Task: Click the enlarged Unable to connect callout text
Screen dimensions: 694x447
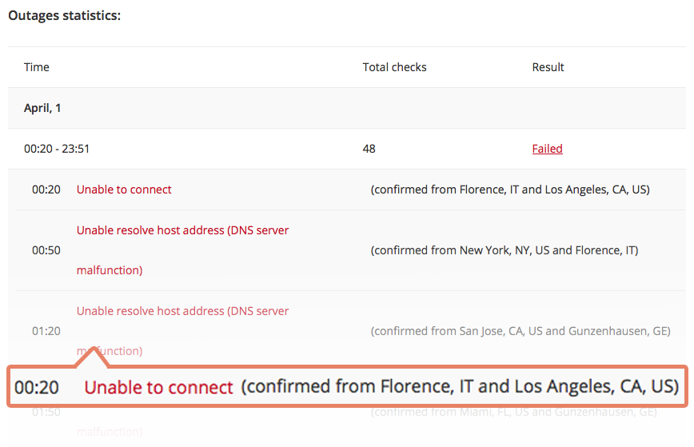Action: [158, 388]
